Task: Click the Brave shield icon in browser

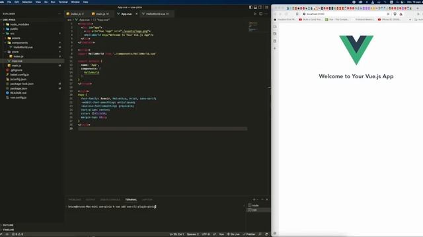Action: (x=395, y=14)
